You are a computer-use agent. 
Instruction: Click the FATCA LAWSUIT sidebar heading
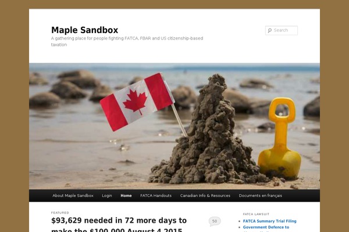[256, 214]
